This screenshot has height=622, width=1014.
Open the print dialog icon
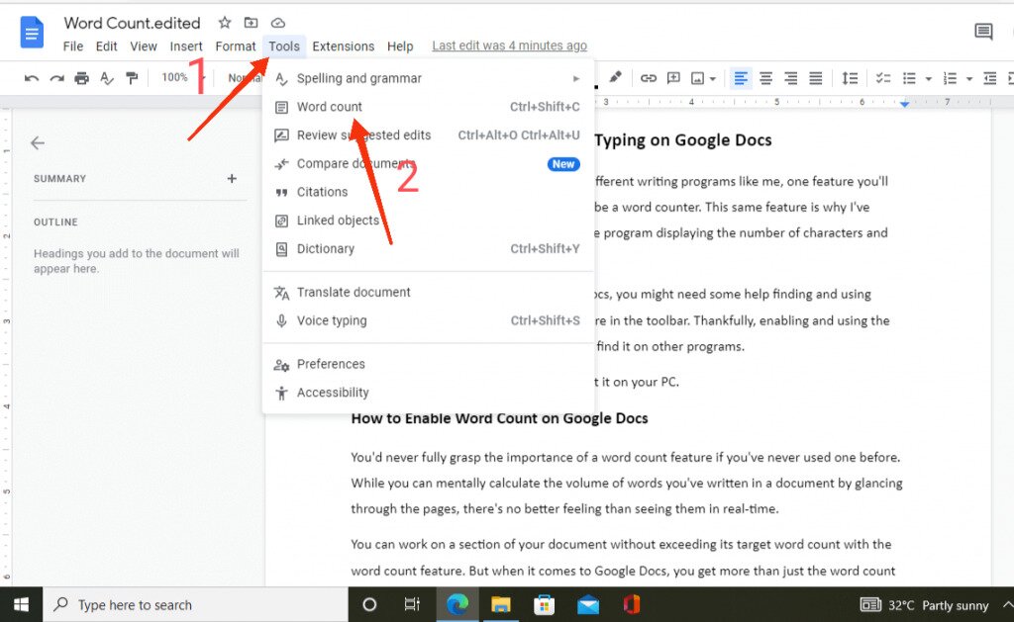point(82,77)
